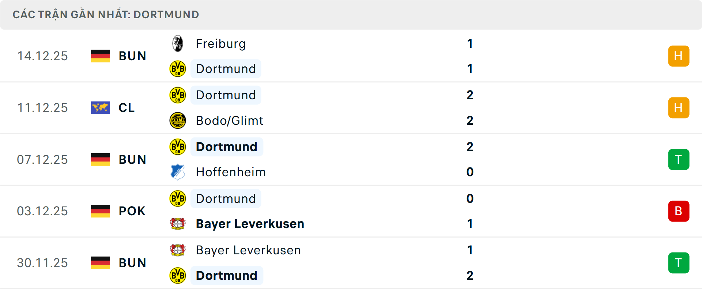Toggle the green H result badge for Freiburg match

pos(679,56)
